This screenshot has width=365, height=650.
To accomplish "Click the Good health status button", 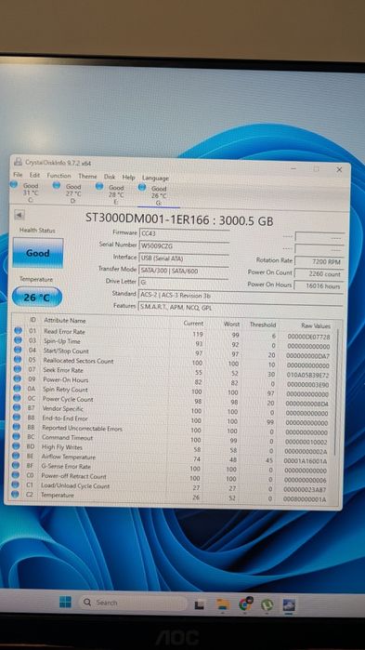I will tap(38, 252).
